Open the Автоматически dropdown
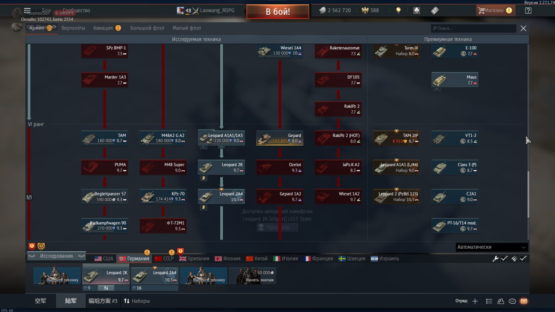Image resolution: width=555 pixels, height=312 pixels. [x=492, y=247]
